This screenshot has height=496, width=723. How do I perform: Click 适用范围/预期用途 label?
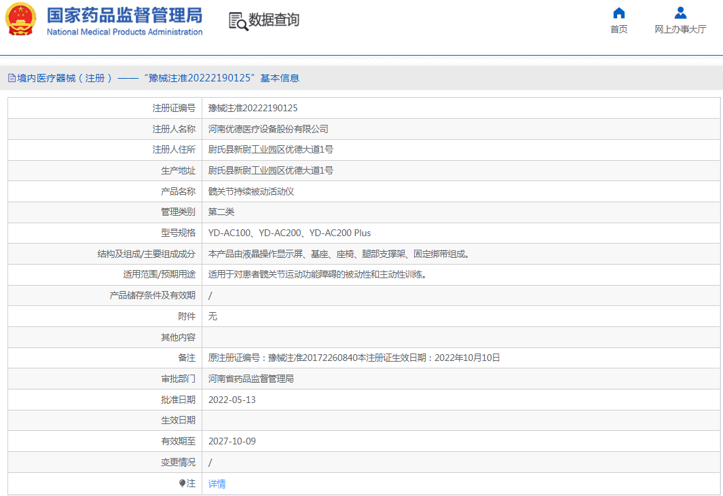click(x=159, y=274)
